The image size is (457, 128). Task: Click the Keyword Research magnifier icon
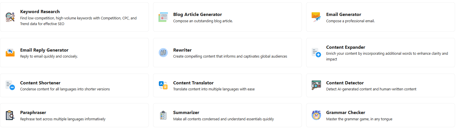point(10,17)
